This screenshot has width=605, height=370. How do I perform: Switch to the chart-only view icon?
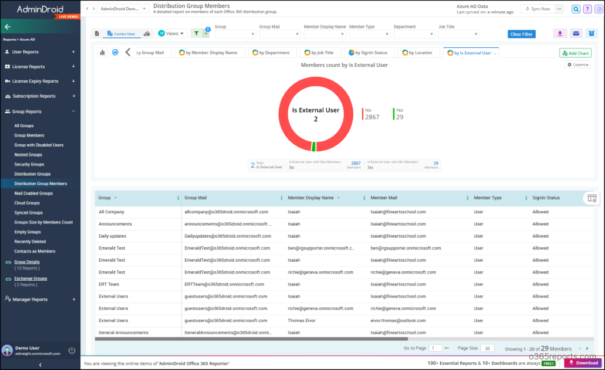point(147,34)
